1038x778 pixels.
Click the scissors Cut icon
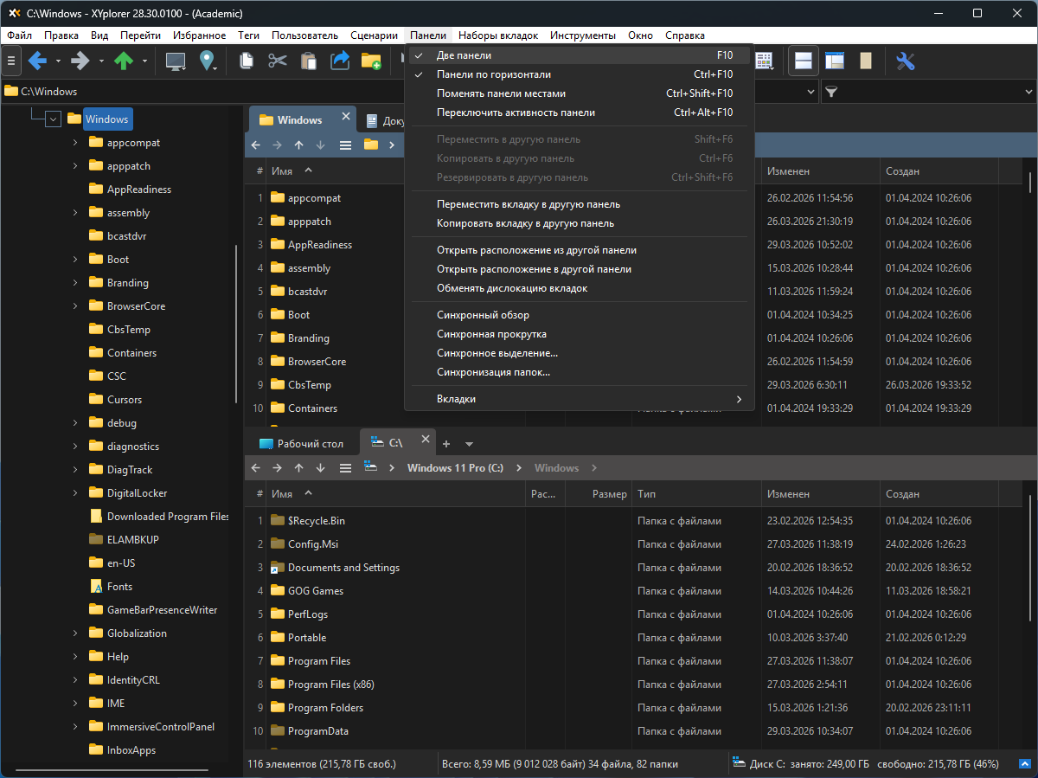coord(277,61)
